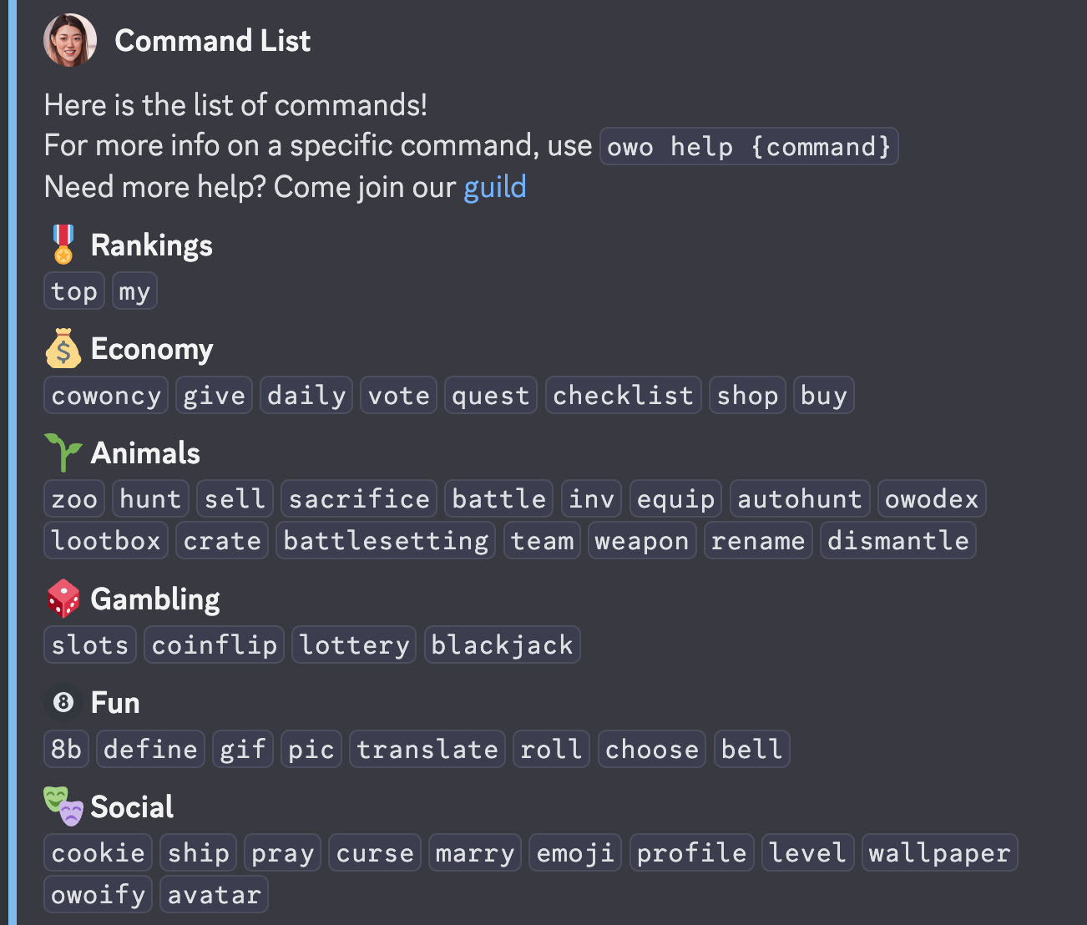Open the bot's avatar picture

click(70, 39)
